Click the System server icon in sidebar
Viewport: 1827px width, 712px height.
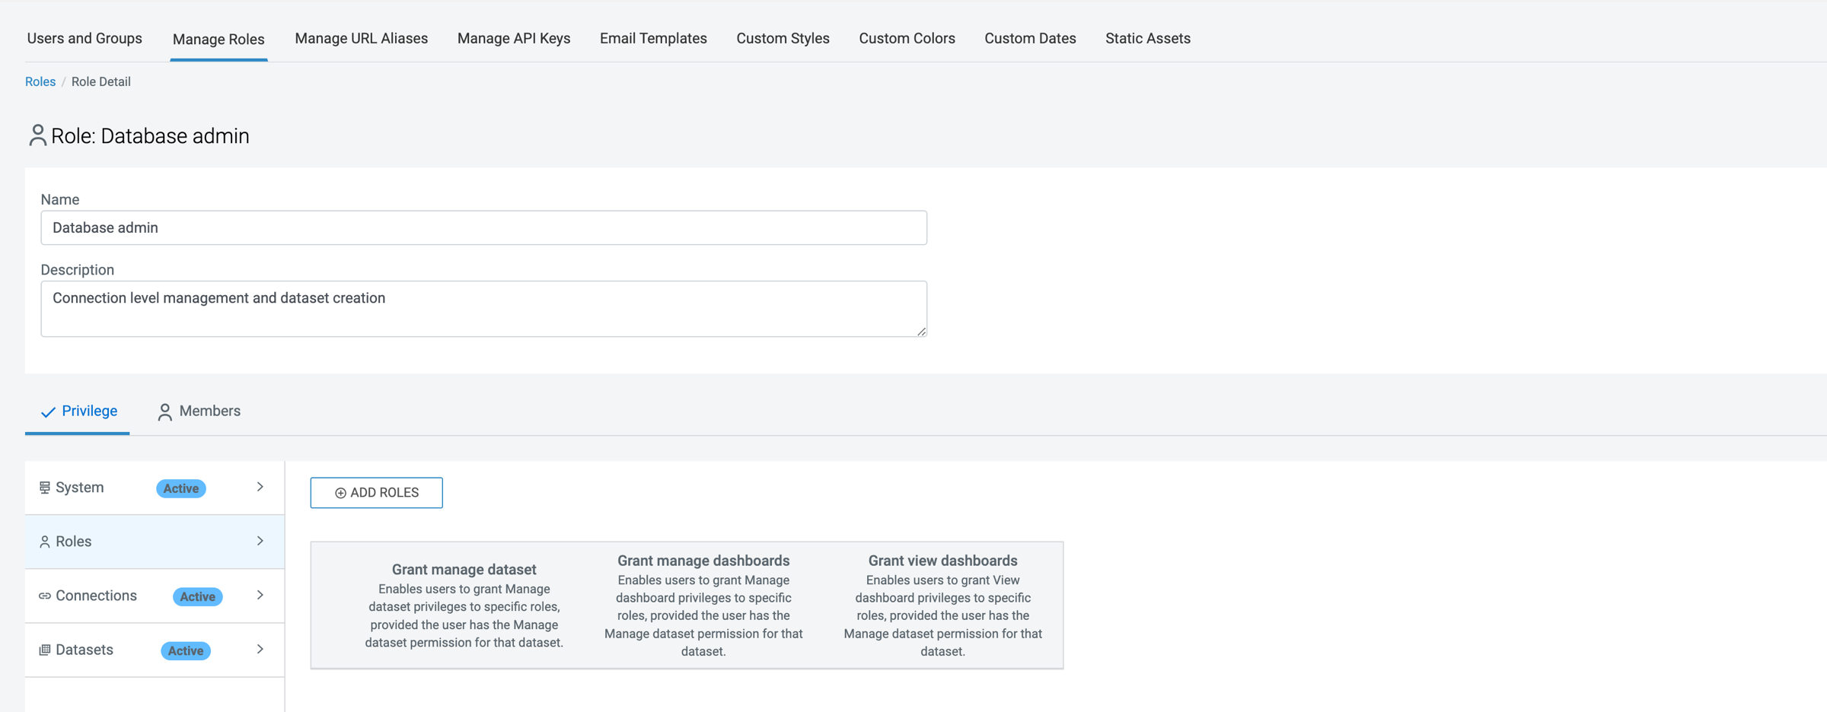pos(45,488)
